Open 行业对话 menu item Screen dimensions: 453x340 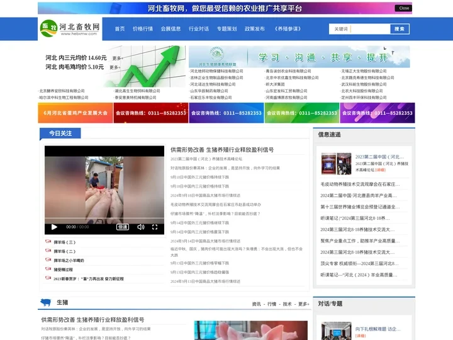click(x=199, y=29)
